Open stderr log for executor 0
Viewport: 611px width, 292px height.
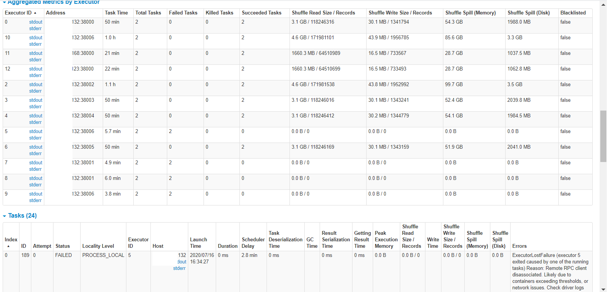point(36,29)
